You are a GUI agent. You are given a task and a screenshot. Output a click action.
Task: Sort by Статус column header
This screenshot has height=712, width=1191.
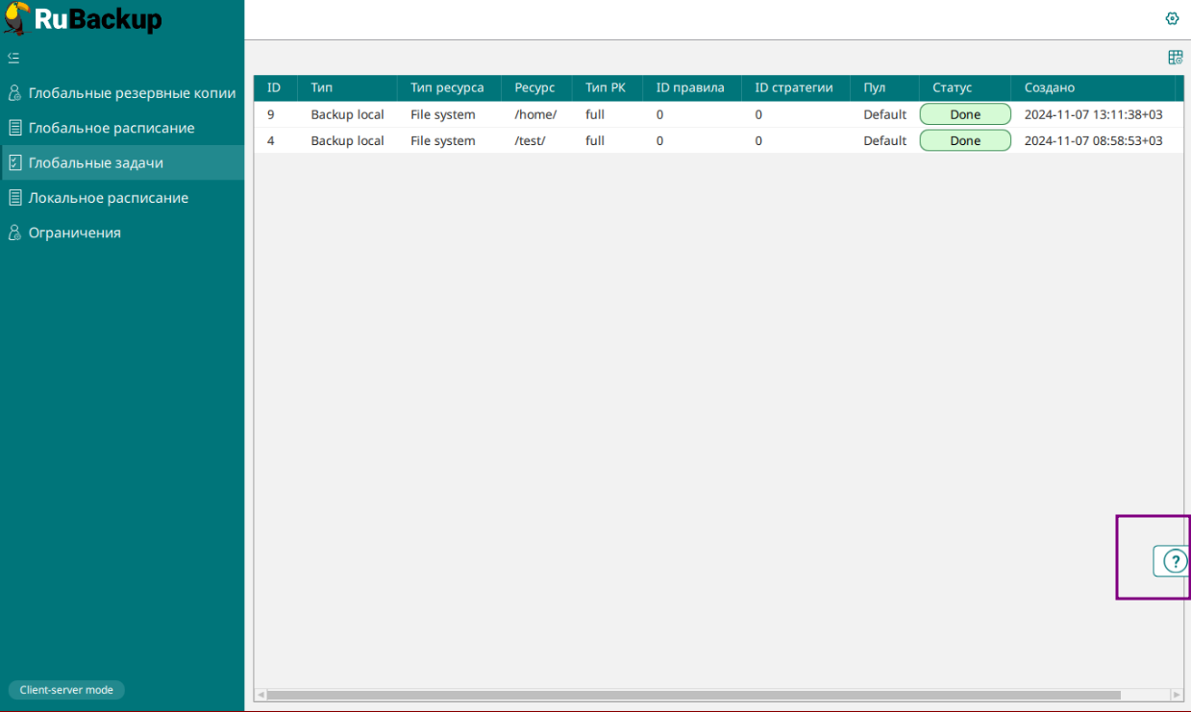pyautogui.click(x=952, y=88)
